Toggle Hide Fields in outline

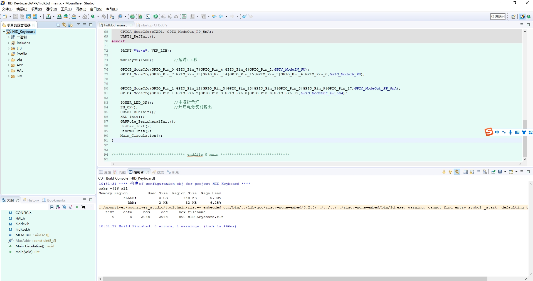tap(64, 207)
